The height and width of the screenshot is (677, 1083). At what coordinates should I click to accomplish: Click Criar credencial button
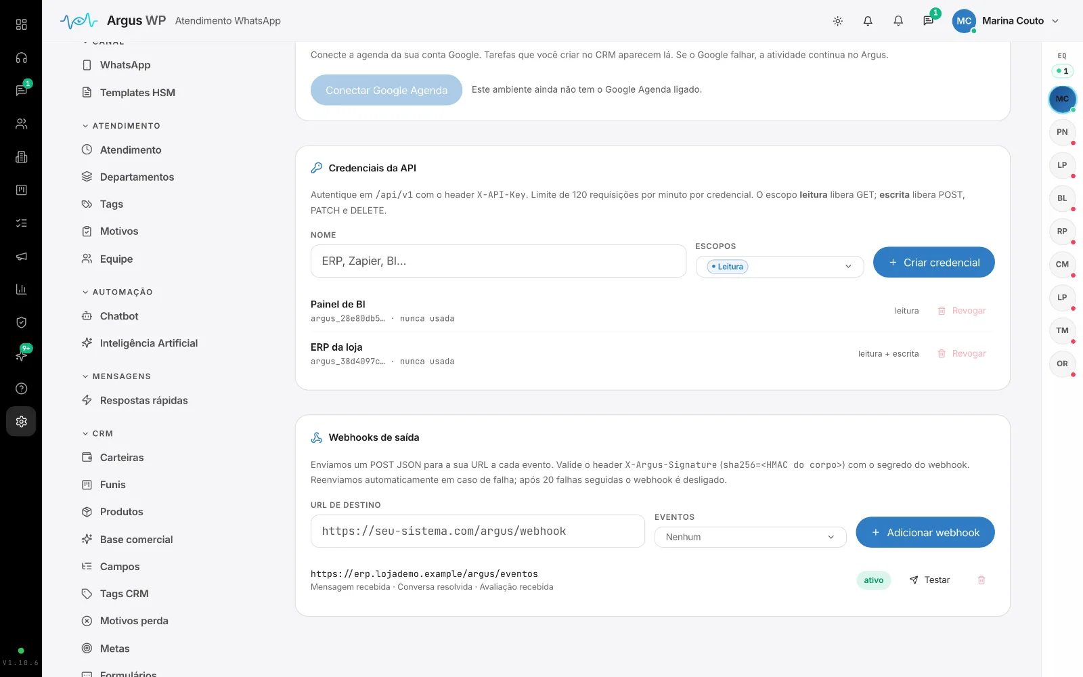(x=933, y=263)
